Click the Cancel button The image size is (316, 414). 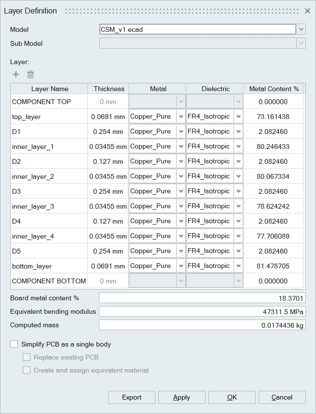click(x=282, y=397)
